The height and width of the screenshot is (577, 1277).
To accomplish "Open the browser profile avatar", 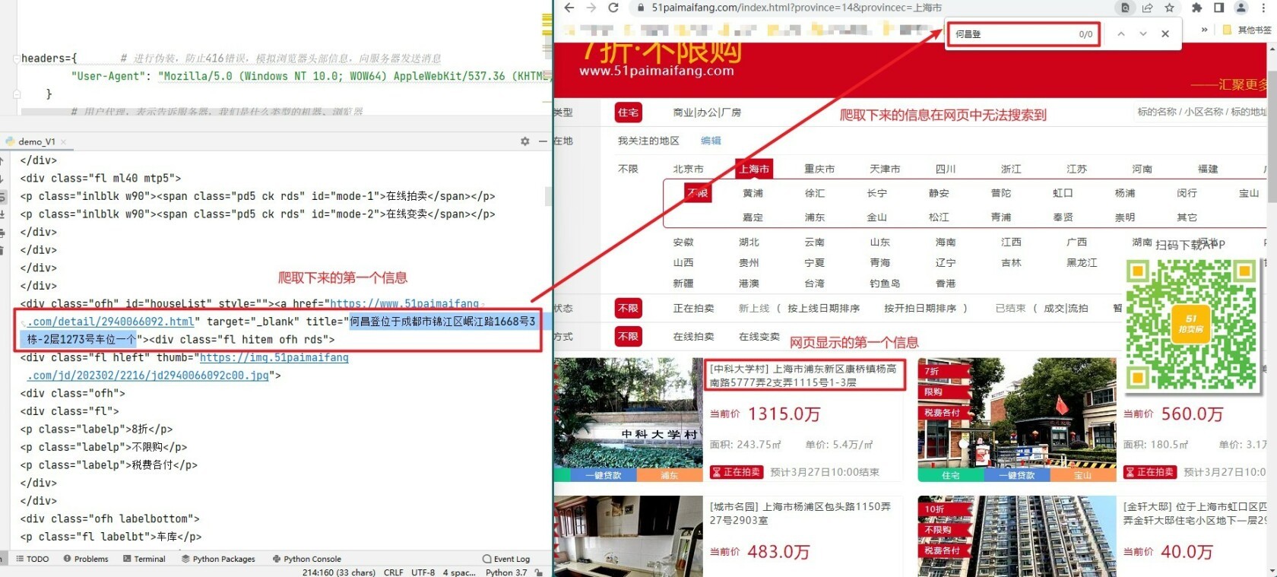I will (x=1241, y=8).
